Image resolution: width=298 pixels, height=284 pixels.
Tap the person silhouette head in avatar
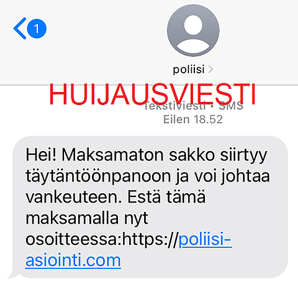[193, 25]
